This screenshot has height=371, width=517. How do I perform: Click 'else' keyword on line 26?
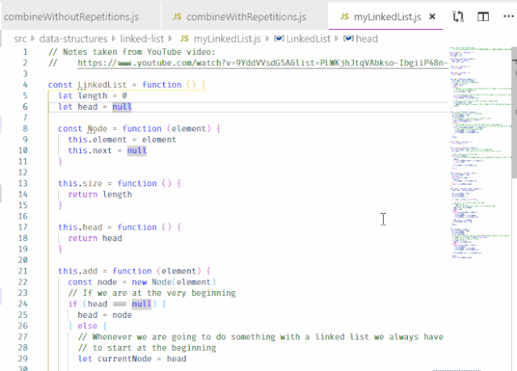point(87,326)
